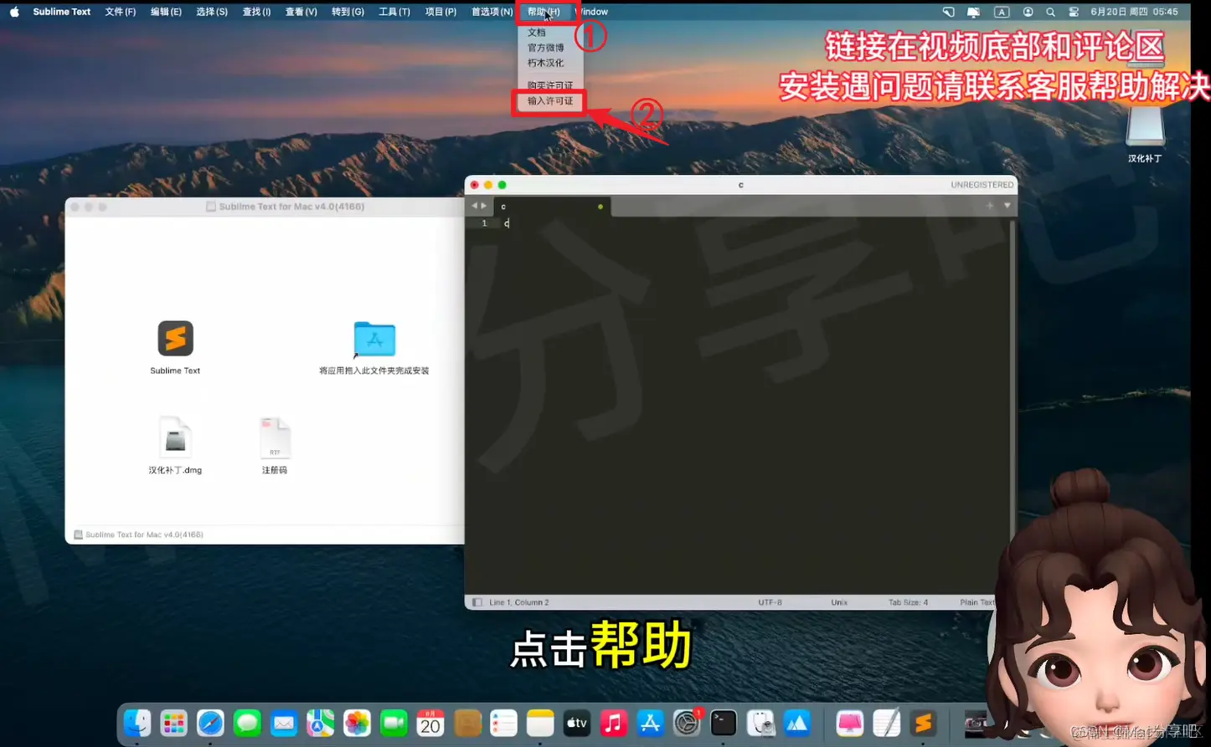
Task: Click inside the editing area of file c
Action: point(737,376)
